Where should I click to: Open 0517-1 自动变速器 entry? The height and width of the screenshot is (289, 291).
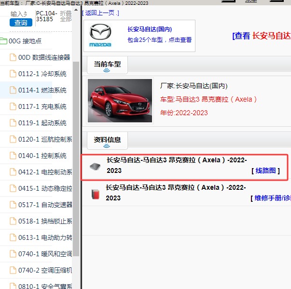[45, 205]
